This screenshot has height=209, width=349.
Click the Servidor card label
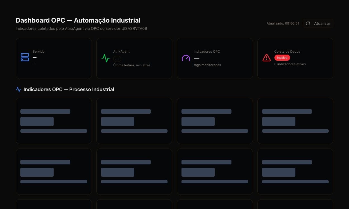coord(39,52)
